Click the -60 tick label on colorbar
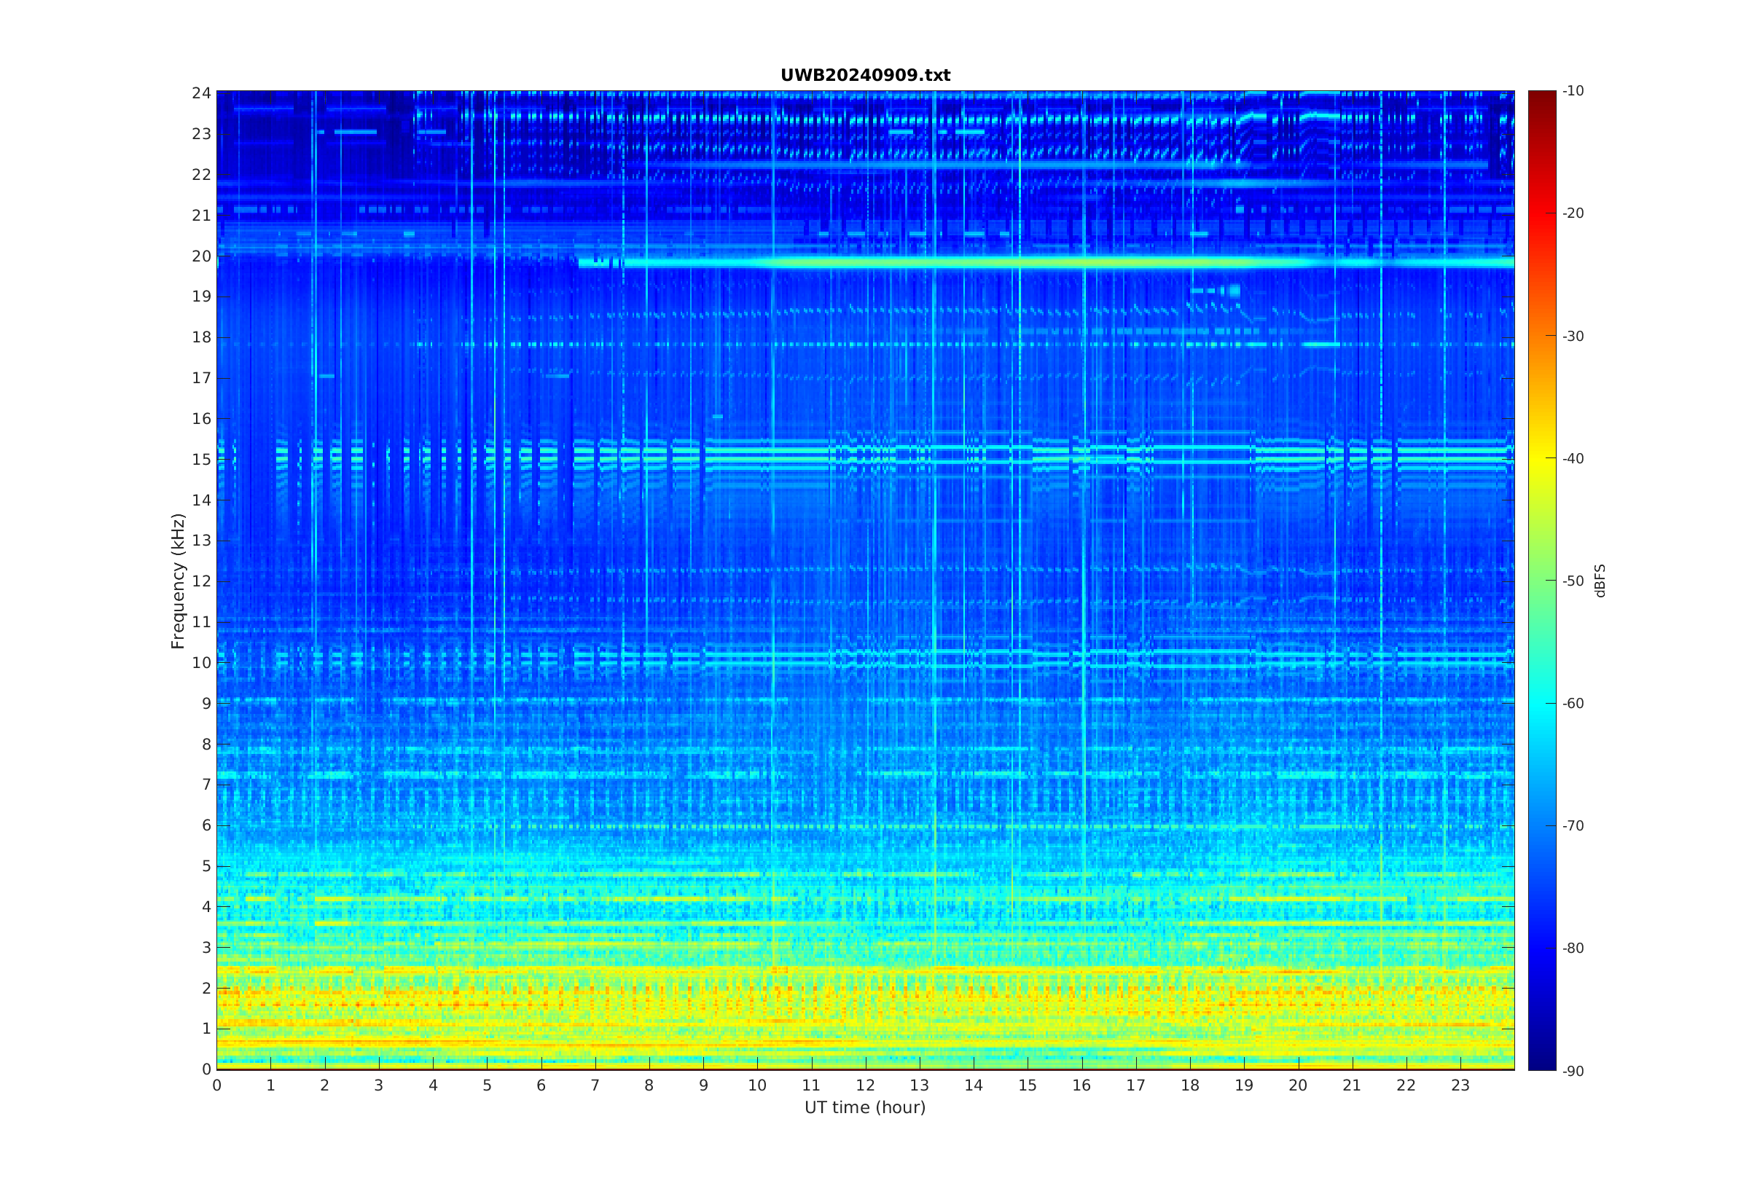1749x1202 pixels. 1573,704
